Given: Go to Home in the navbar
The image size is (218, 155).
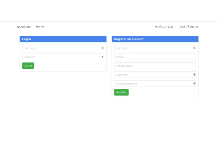Looking at the screenshot, I should [x=40, y=27].
